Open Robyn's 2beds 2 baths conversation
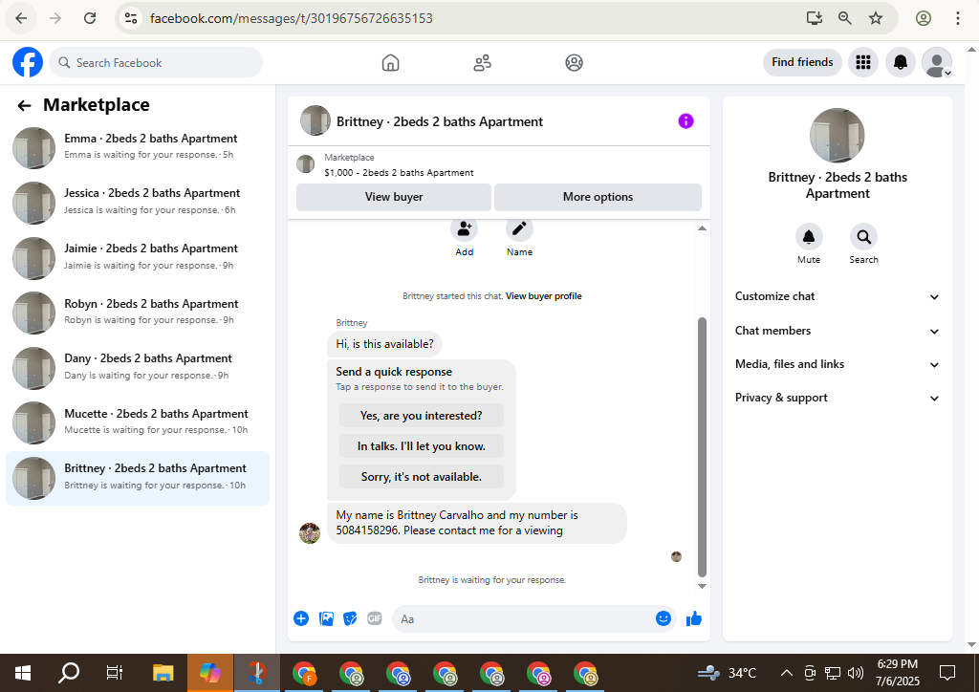Screen dimensions: 979x692 138,314
